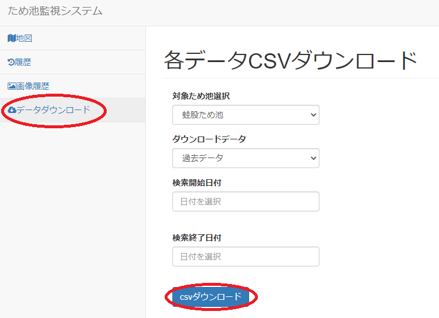Open the 地図 sidebar menu item
Viewport: 439px width, 318px height.
pos(24,38)
